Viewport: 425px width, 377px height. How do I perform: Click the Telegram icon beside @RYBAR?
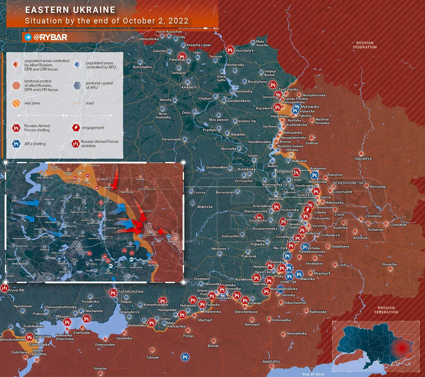click(28, 37)
